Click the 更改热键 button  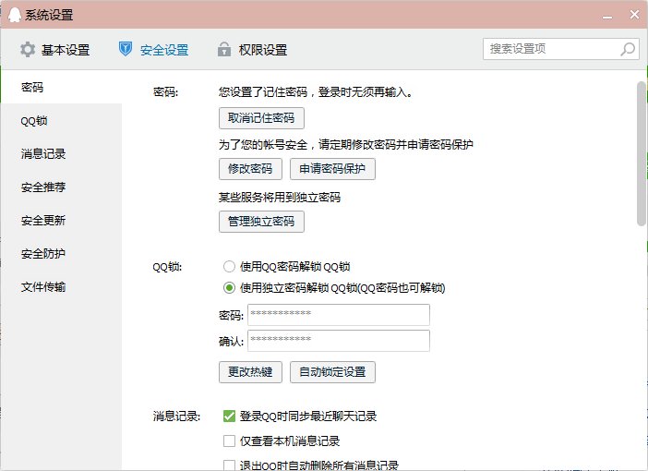coord(250,372)
